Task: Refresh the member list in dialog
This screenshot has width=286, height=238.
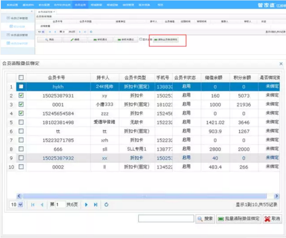Action: tap(106, 205)
